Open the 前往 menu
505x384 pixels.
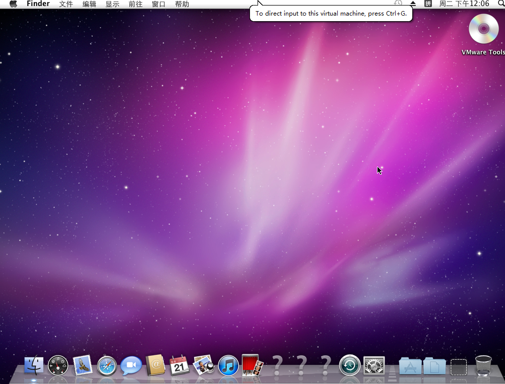[x=136, y=4]
